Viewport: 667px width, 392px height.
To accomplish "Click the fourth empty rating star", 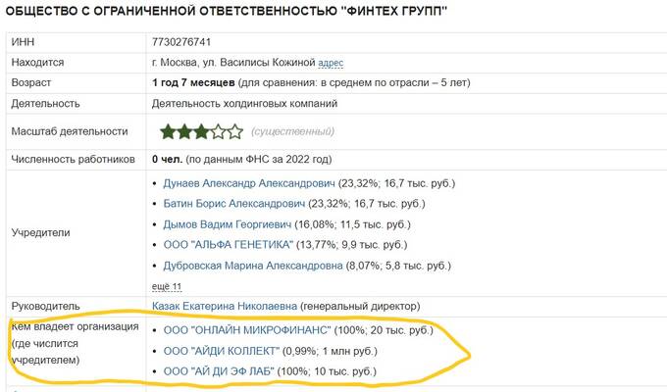I will [218, 131].
